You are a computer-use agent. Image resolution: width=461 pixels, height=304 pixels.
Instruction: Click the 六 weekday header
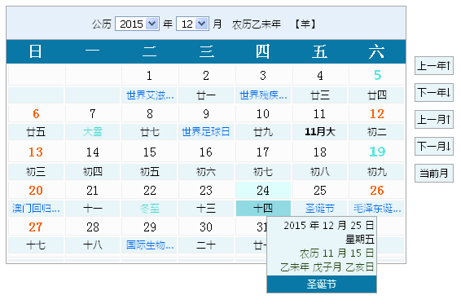[x=376, y=51]
